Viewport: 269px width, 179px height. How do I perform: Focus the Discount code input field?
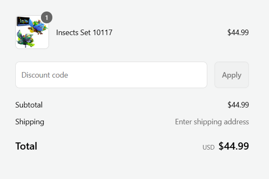[111, 75]
